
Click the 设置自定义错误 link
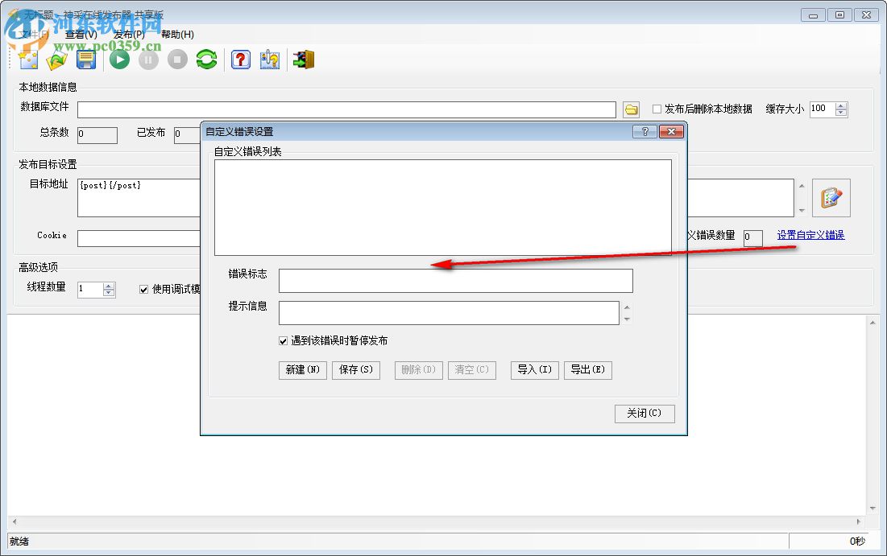pos(810,235)
